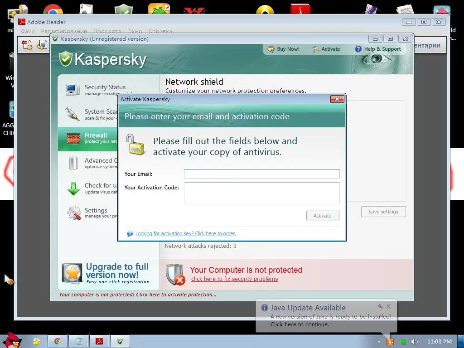
Task: Close the Java Update balloon
Action: coord(388,306)
